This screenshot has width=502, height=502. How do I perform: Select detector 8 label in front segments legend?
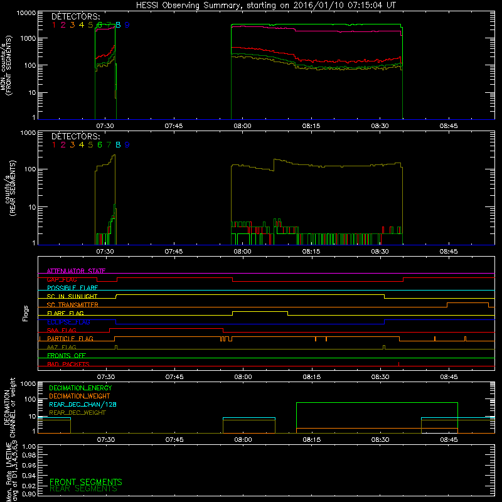[118, 25]
